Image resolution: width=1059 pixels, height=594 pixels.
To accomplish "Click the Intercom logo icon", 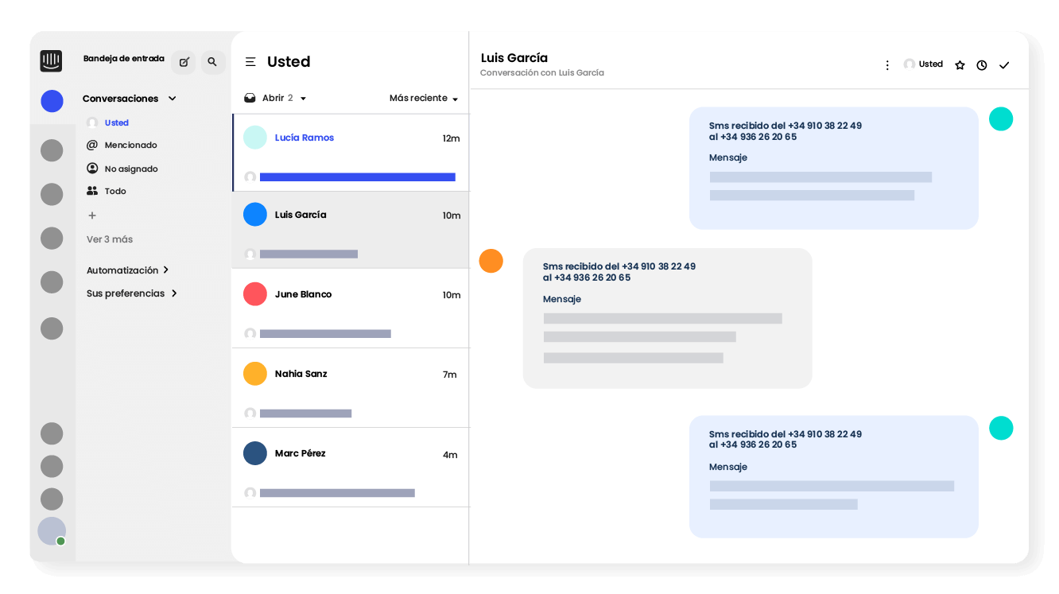I will pos(51,61).
